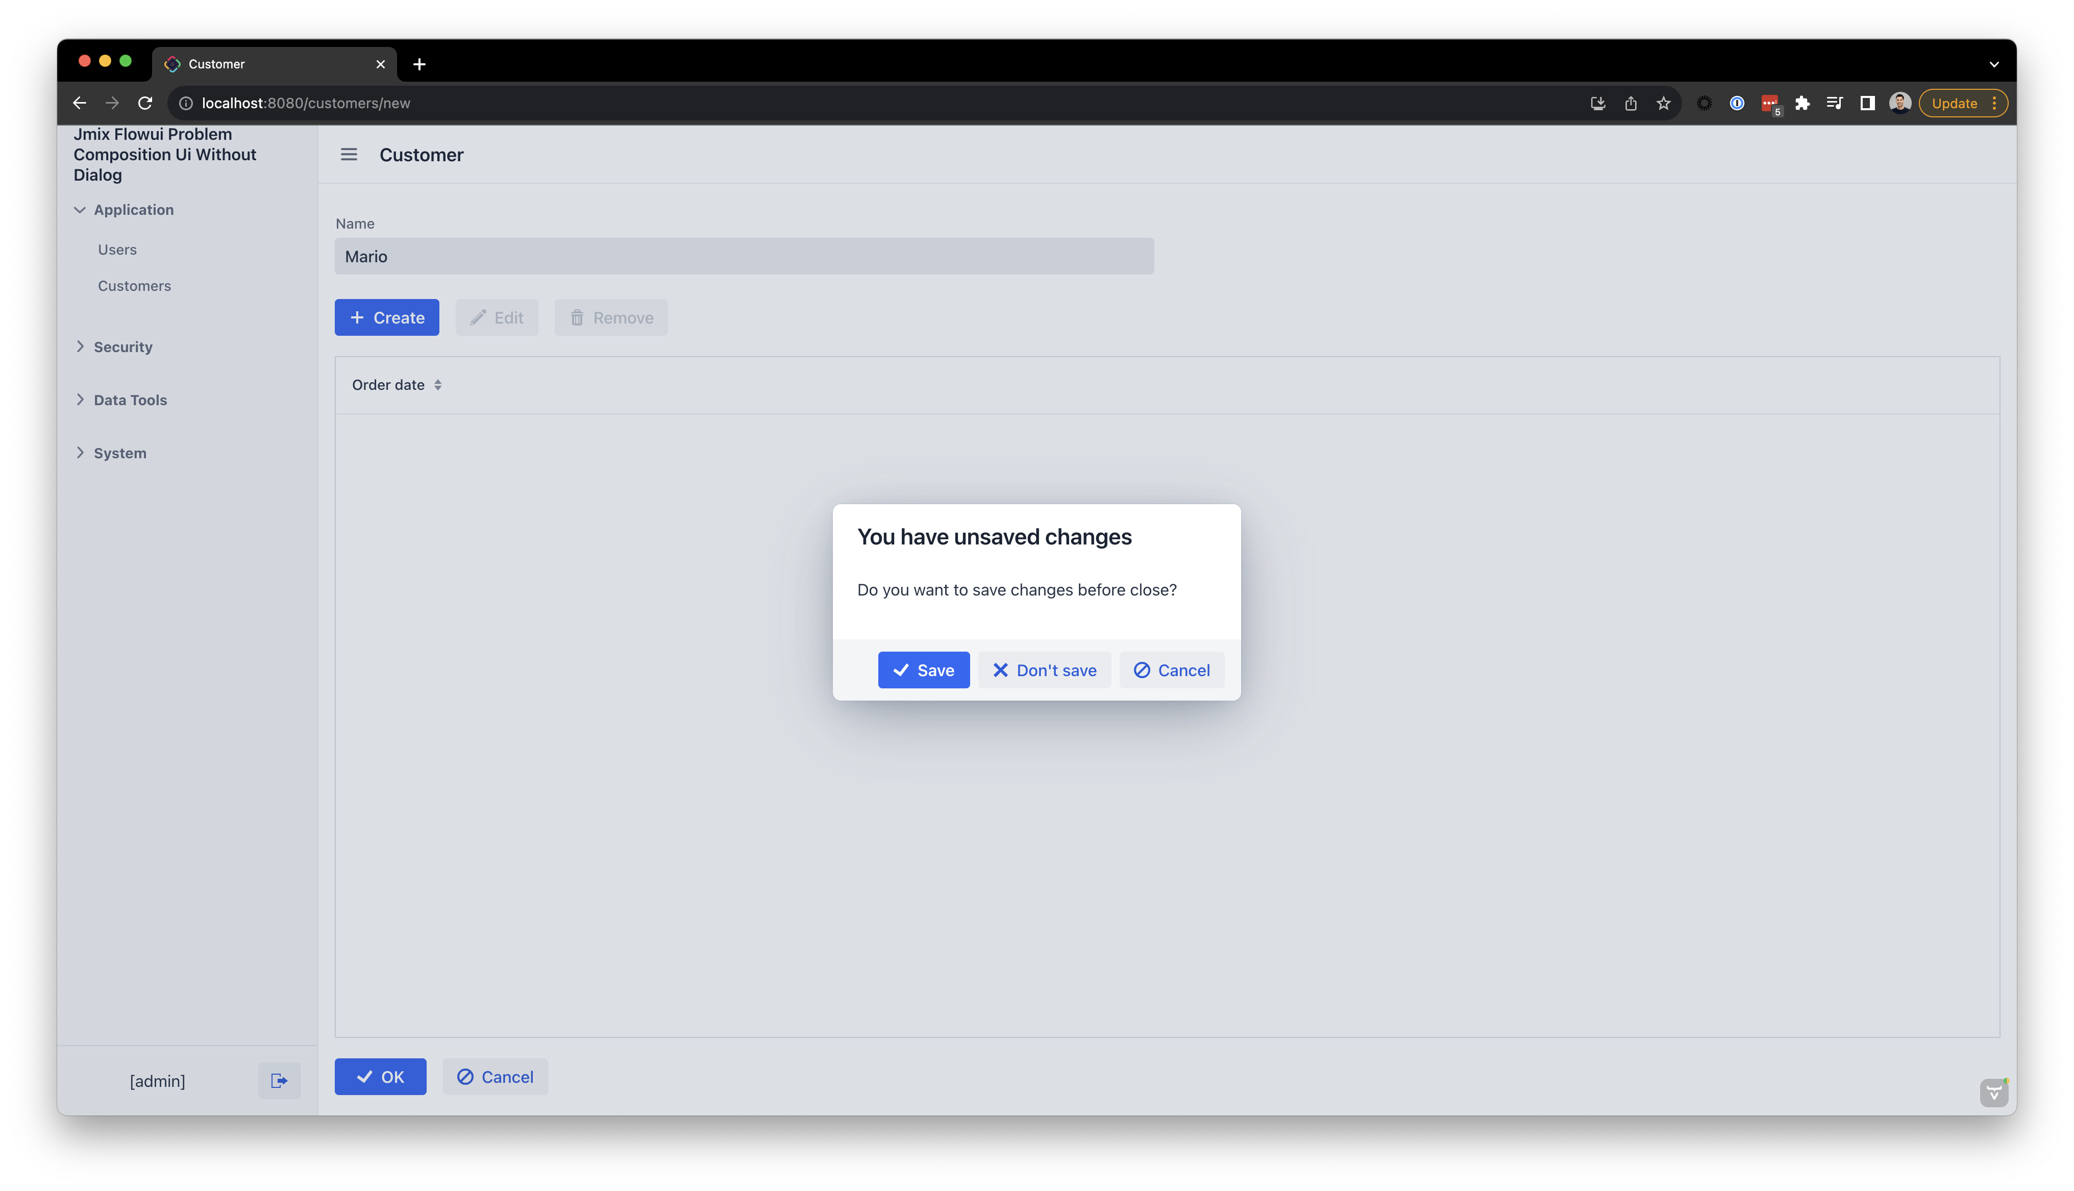Collapse the Application menu section

point(80,209)
